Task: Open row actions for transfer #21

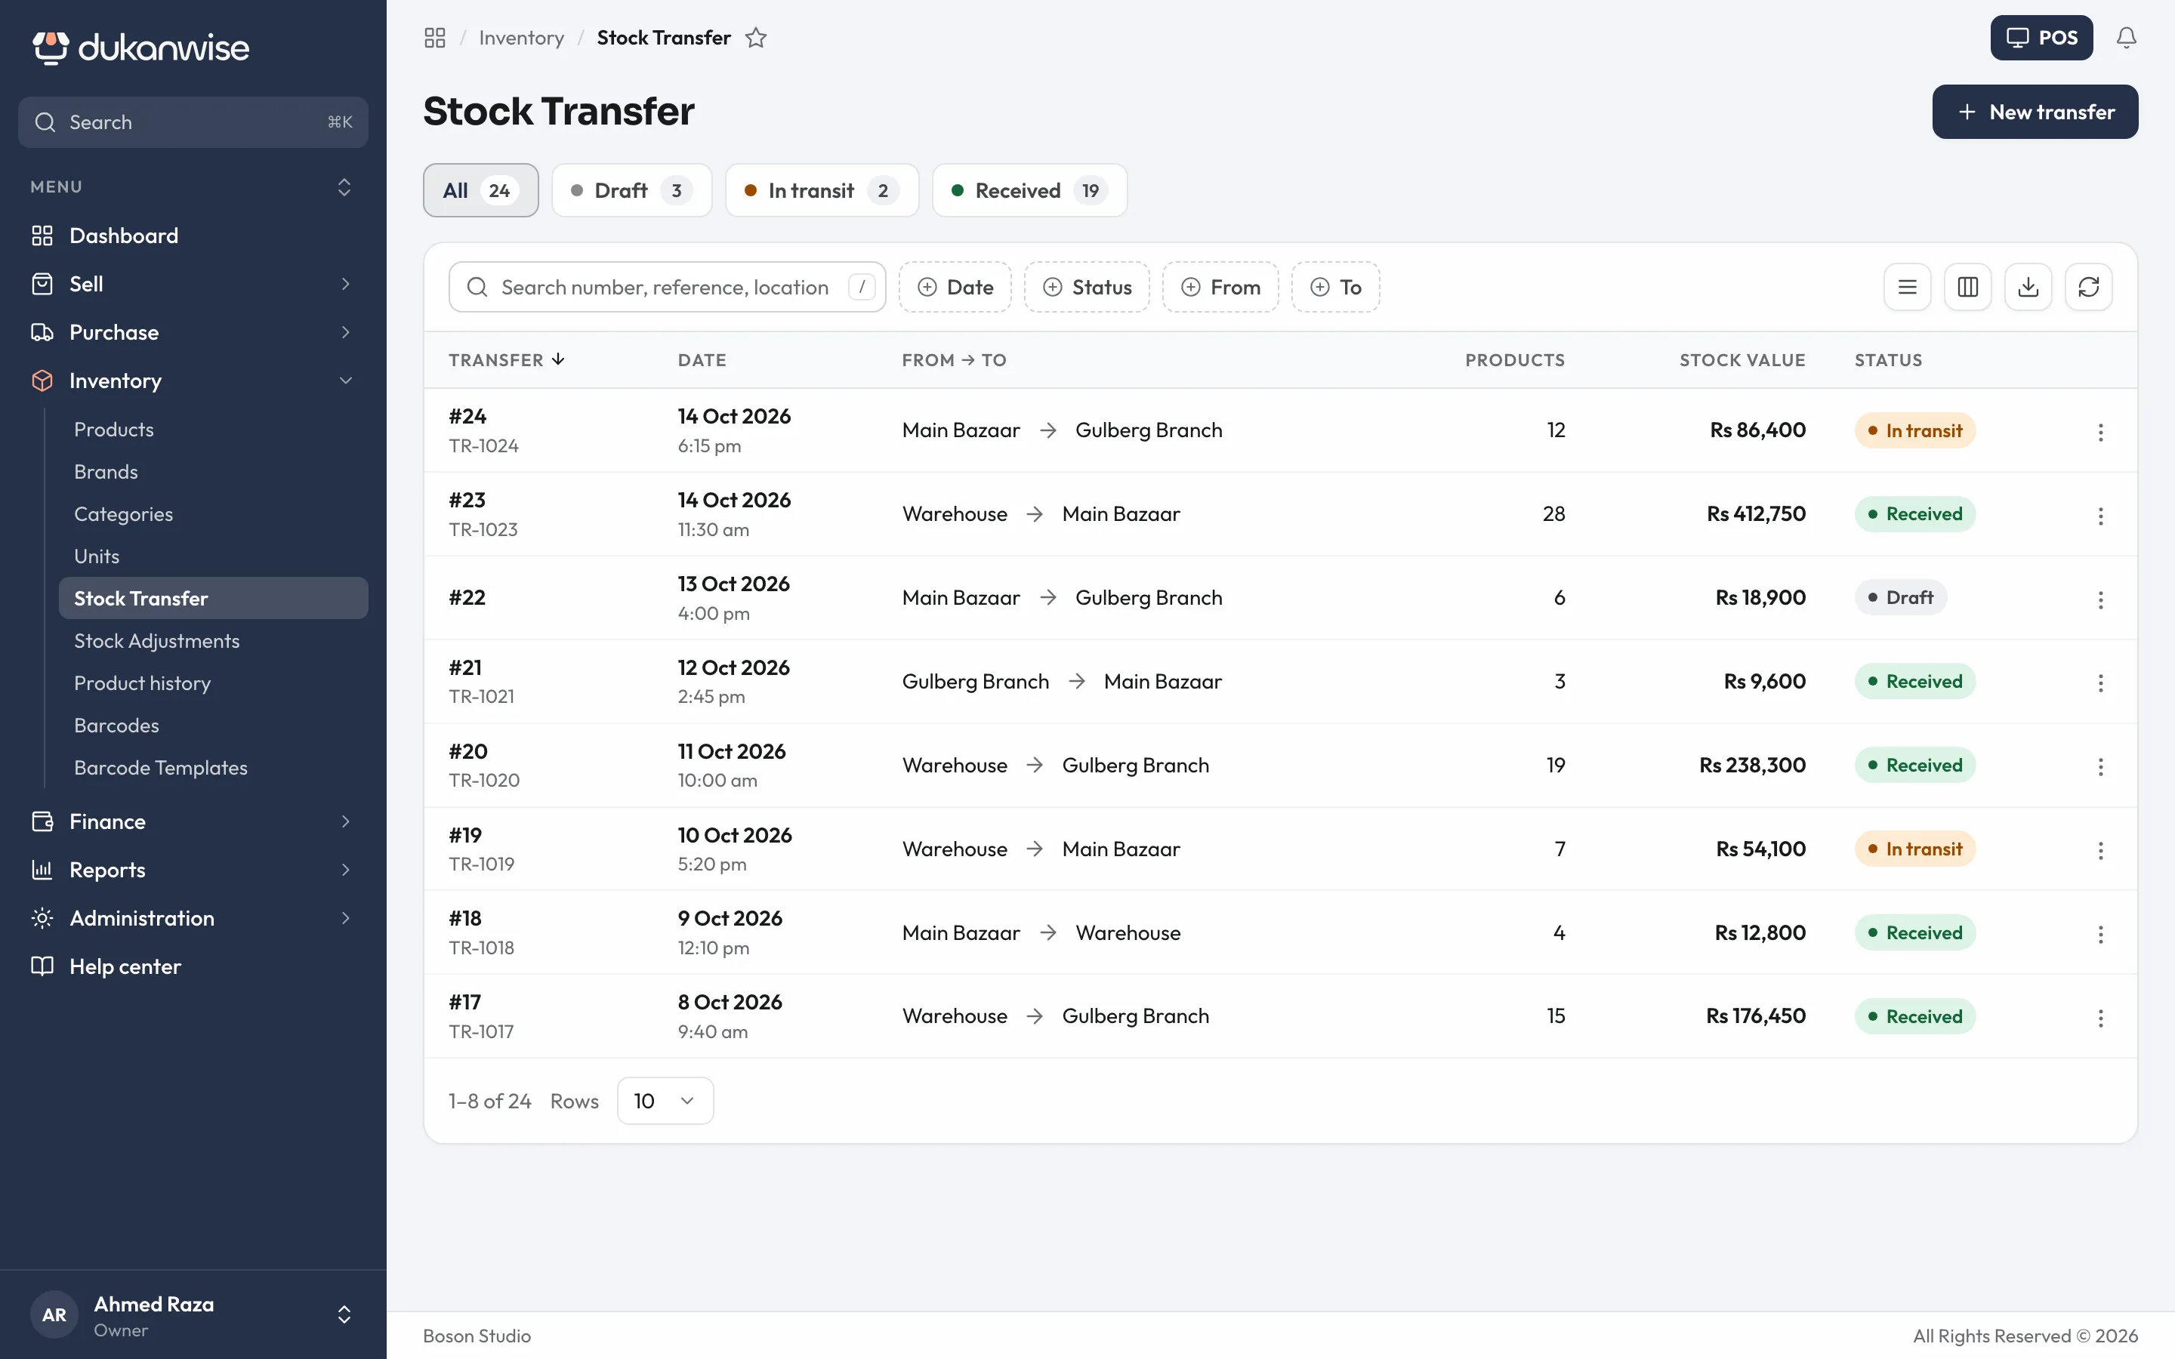Action: click(x=2100, y=683)
